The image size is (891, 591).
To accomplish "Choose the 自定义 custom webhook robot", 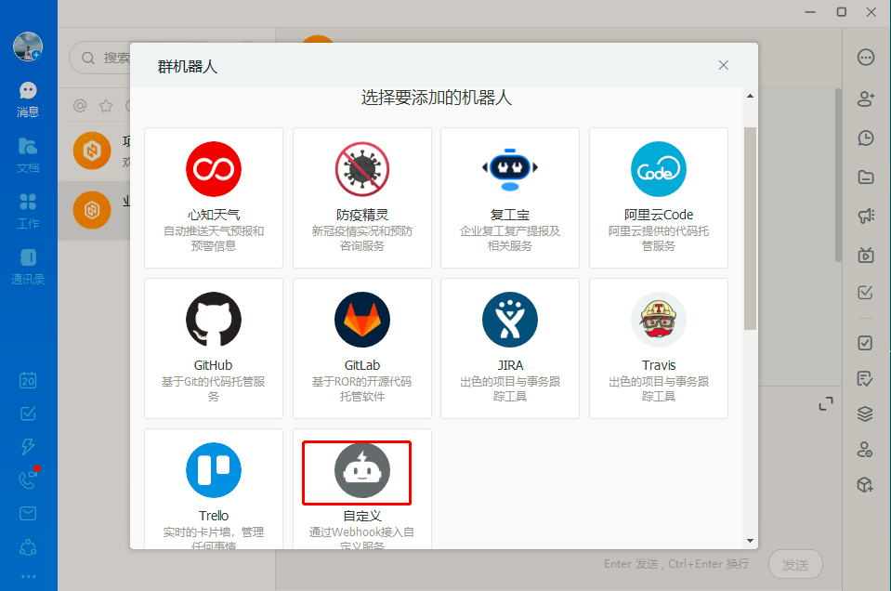I will coord(362,489).
